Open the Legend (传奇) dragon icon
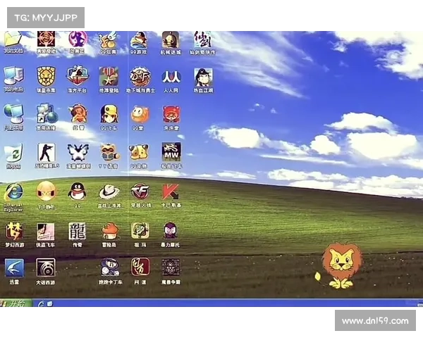423x338 pixels. click(78, 230)
